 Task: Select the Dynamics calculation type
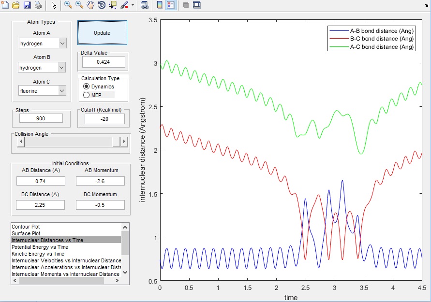(87, 86)
